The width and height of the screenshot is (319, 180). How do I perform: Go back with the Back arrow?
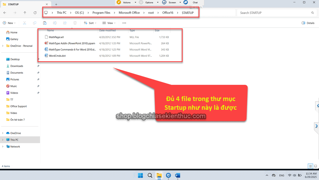[5, 13]
